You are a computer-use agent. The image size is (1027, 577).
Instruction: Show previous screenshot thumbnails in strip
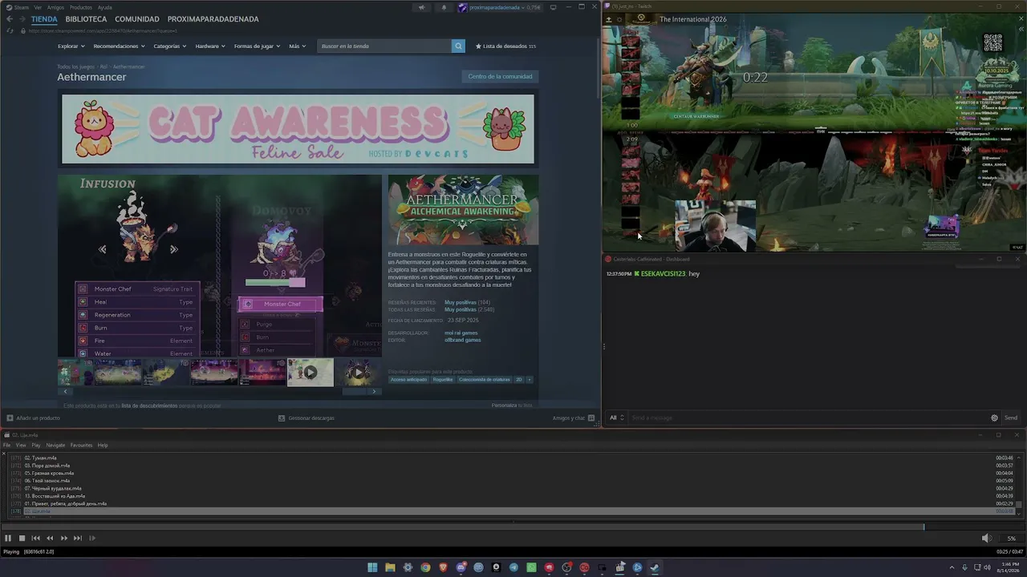[x=65, y=391]
